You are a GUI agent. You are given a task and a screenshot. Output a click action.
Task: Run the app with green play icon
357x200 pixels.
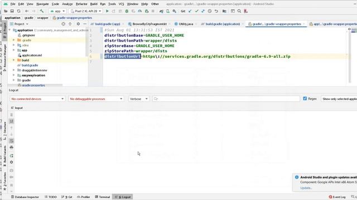click(x=107, y=11)
